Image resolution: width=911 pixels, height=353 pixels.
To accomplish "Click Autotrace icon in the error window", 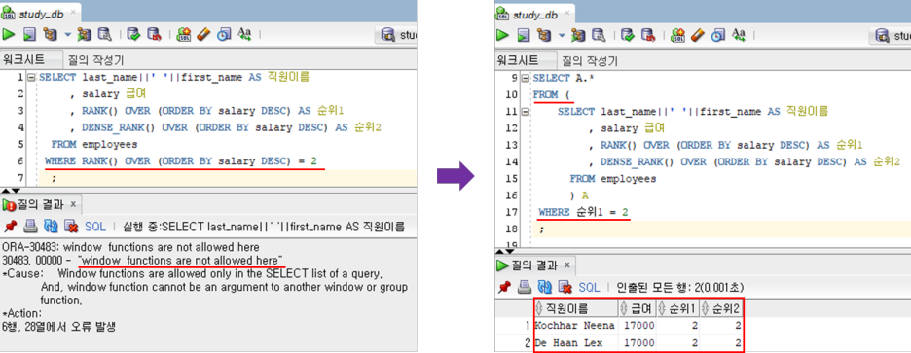I will click(x=85, y=34).
